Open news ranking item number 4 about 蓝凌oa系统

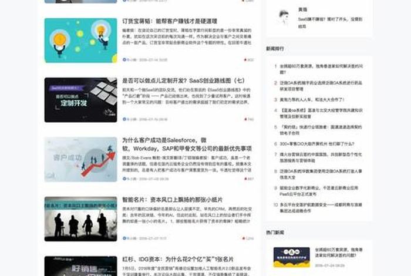click(321, 113)
